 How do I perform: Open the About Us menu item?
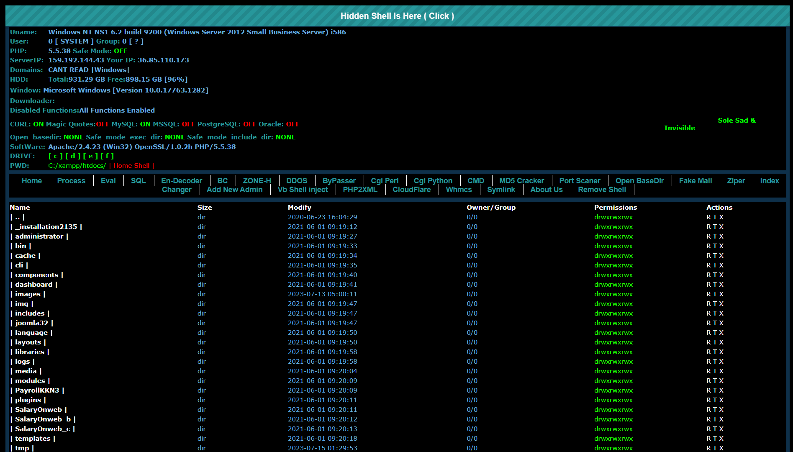pyautogui.click(x=547, y=190)
